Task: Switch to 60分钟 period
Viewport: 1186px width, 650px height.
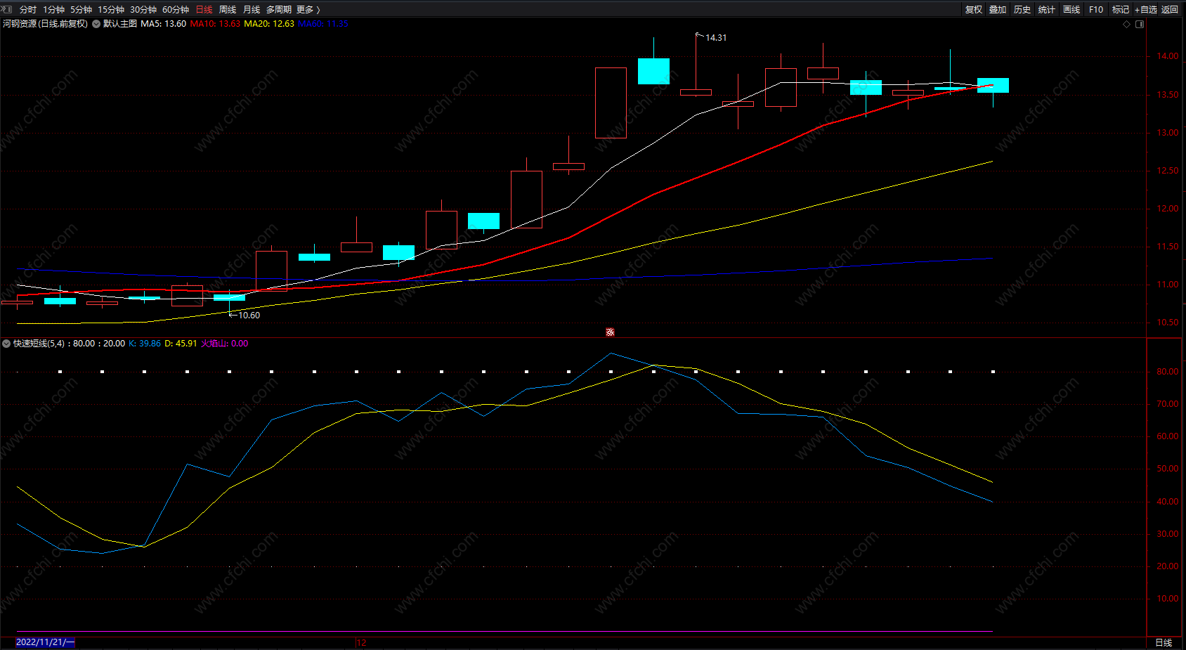Action: tap(176, 10)
